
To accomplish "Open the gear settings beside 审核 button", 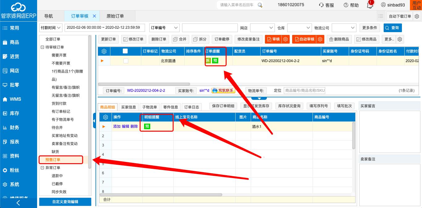I will pyautogui.click(x=286, y=39).
